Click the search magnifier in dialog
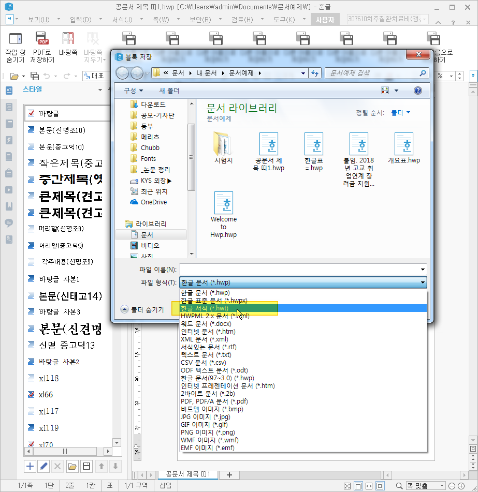The height and width of the screenshot is (492, 478). [423, 73]
